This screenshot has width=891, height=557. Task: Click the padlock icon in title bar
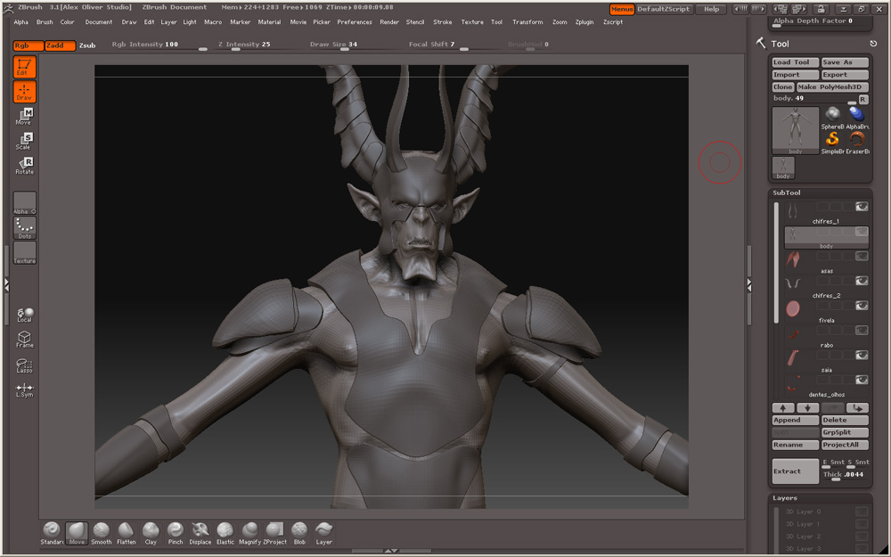[x=821, y=9]
